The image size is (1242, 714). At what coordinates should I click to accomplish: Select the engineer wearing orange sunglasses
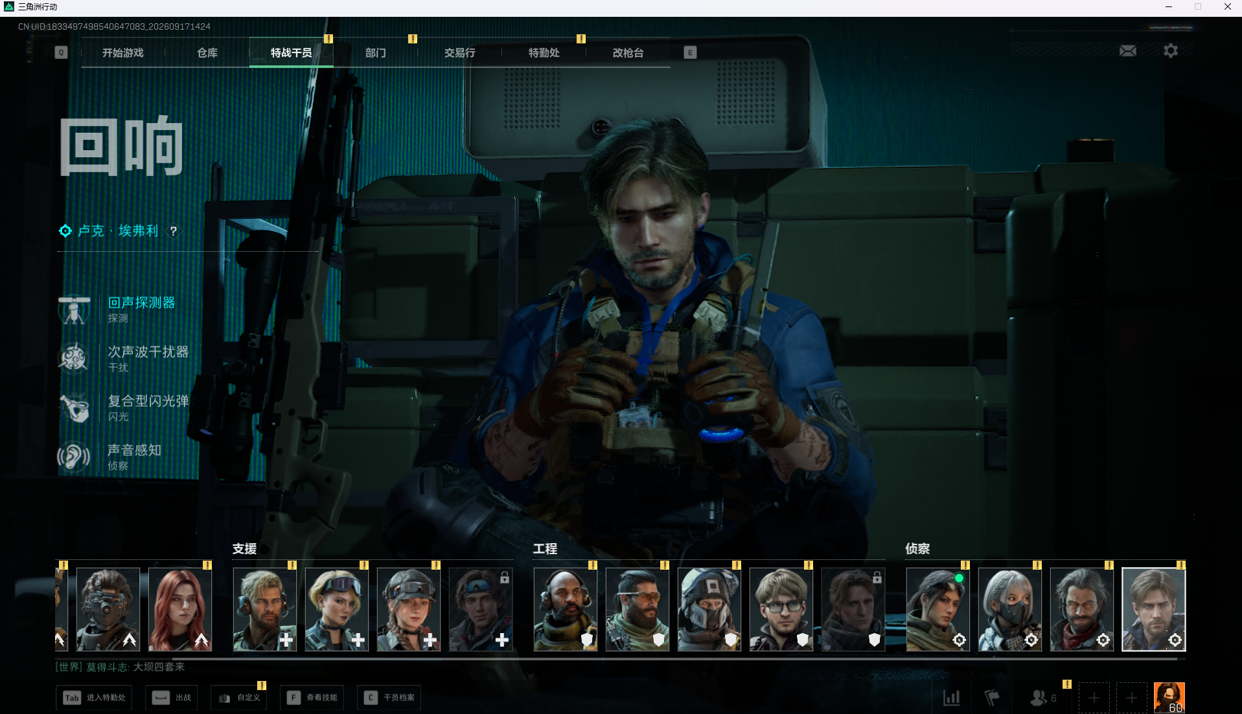[x=638, y=609]
